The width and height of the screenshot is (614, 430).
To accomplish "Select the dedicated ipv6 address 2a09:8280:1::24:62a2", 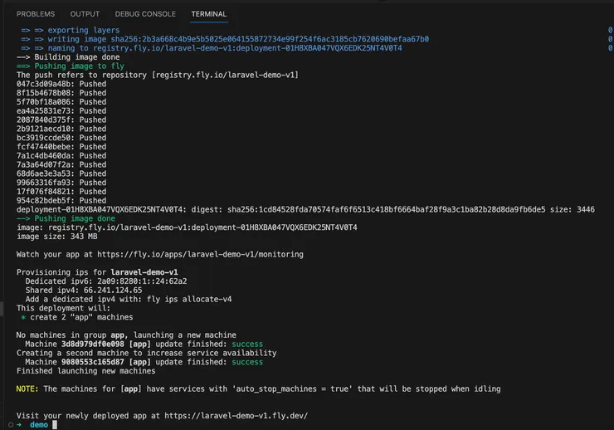I will point(142,281).
